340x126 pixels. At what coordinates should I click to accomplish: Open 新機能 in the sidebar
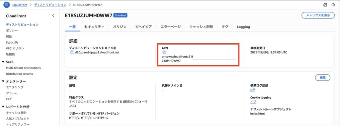(10, 54)
